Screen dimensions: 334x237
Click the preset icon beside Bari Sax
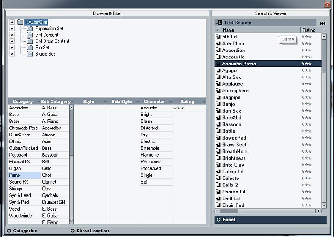(218, 111)
